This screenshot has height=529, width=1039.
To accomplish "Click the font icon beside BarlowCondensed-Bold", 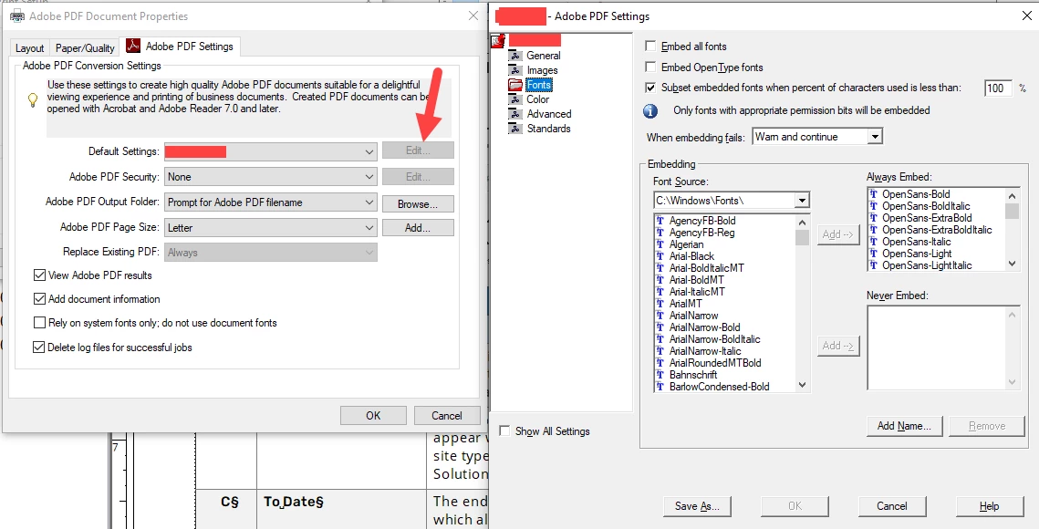I will pyautogui.click(x=660, y=387).
